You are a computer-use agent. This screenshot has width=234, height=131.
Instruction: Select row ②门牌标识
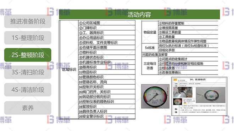[107, 28]
